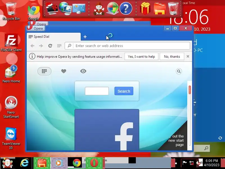
Task: Click the gift box dock icon
Action: (x=145, y=8)
